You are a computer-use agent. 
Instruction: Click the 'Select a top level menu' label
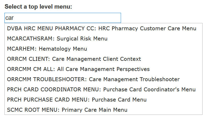pos(38,7)
